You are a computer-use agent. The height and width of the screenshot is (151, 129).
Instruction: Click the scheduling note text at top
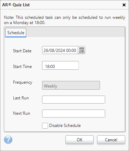pos(64,20)
